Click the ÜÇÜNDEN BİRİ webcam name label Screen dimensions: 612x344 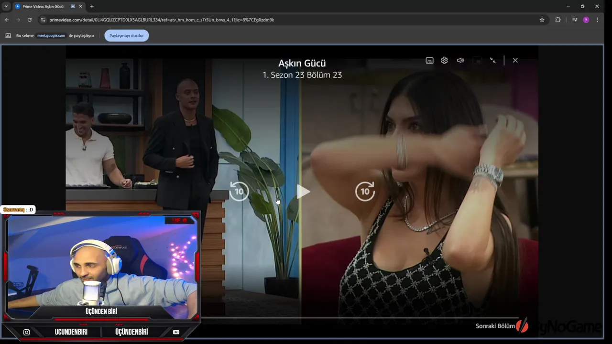101,312
